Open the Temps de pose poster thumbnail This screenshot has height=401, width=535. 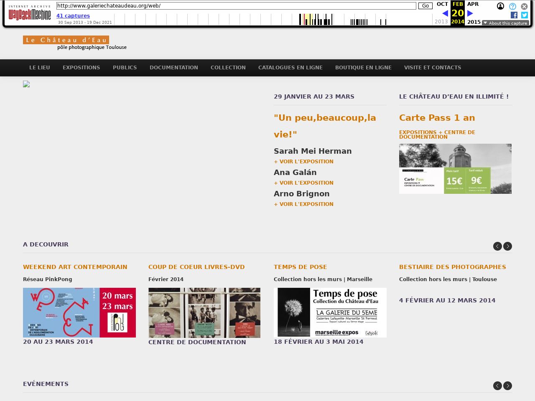(330, 312)
